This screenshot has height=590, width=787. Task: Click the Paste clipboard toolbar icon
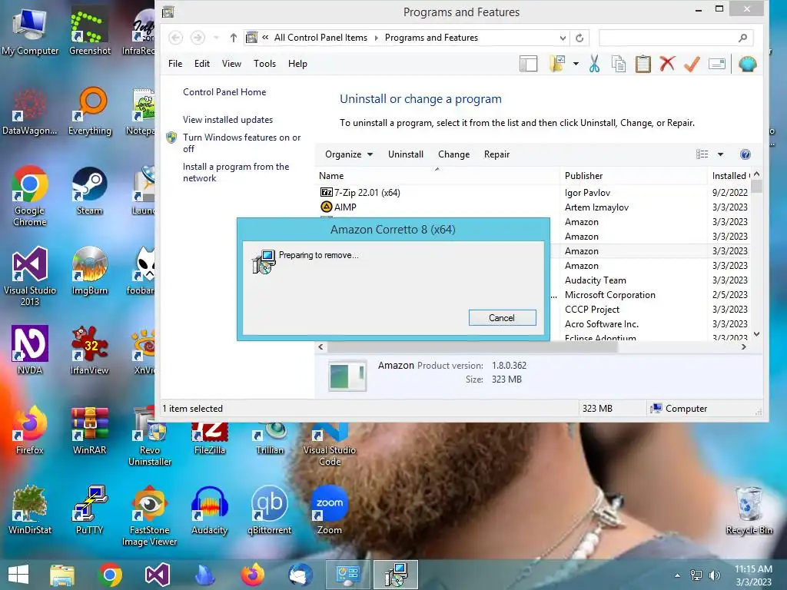pos(643,65)
